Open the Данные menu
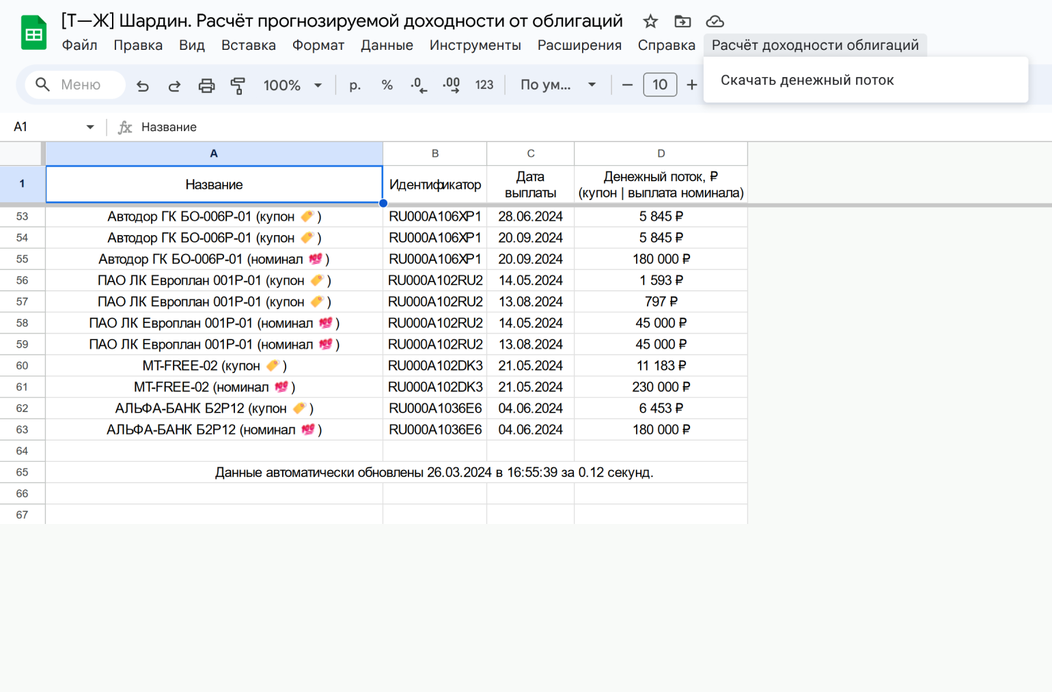The height and width of the screenshot is (692, 1052). 387,45
